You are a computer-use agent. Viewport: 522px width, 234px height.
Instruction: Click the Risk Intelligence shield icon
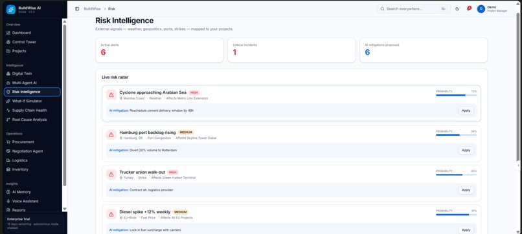pyautogui.click(x=8, y=92)
